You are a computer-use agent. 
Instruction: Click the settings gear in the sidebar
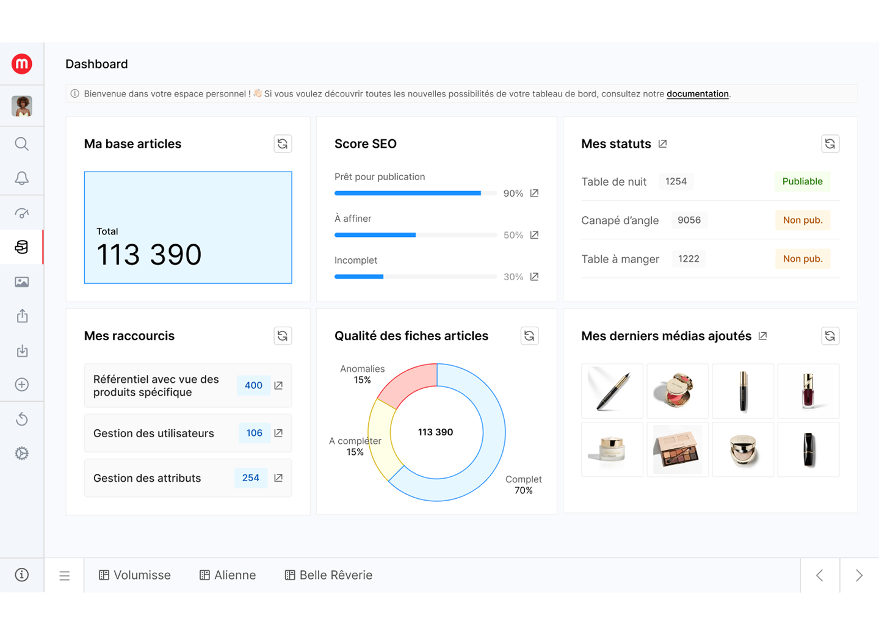coord(22,454)
